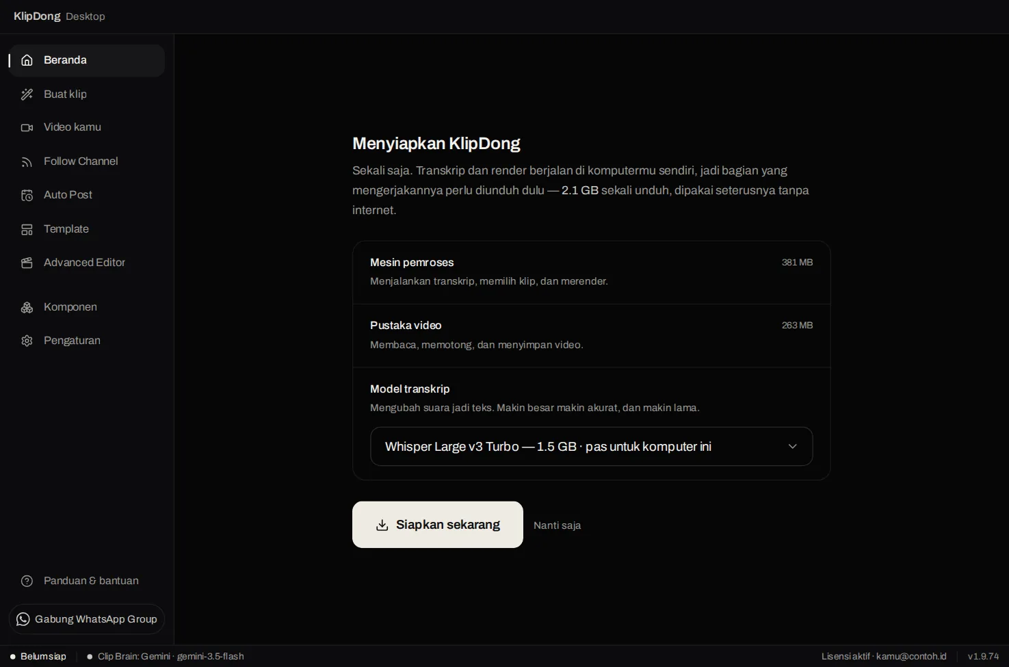The width and height of the screenshot is (1009, 667).
Task: Open the Whisper Large v3 Turbo model dropdown
Action: (591, 446)
